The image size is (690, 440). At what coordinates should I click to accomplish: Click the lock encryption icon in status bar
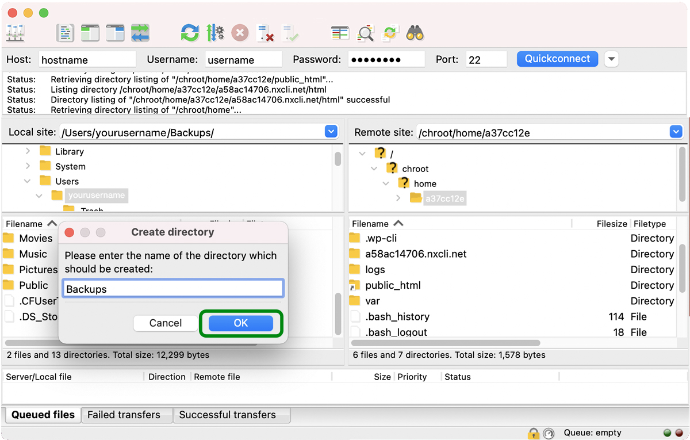coord(534,433)
